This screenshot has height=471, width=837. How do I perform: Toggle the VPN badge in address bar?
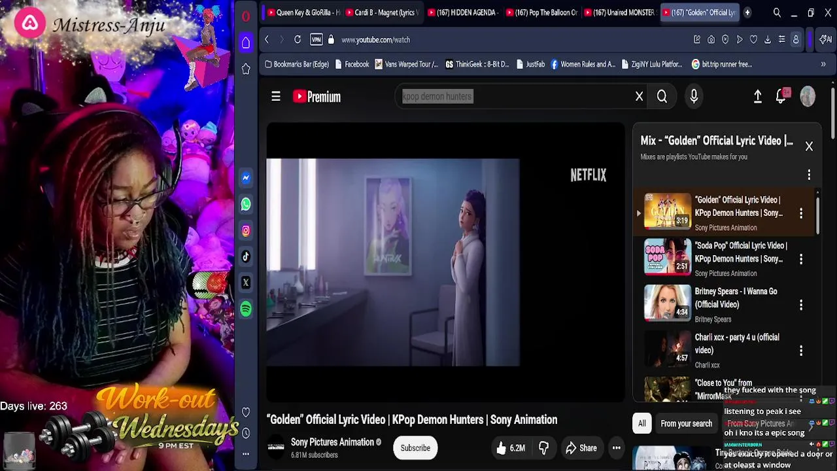click(x=316, y=40)
